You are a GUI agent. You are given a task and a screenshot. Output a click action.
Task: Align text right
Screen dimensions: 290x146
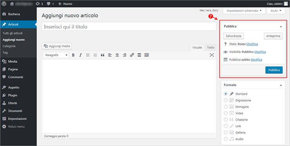coord(125,55)
